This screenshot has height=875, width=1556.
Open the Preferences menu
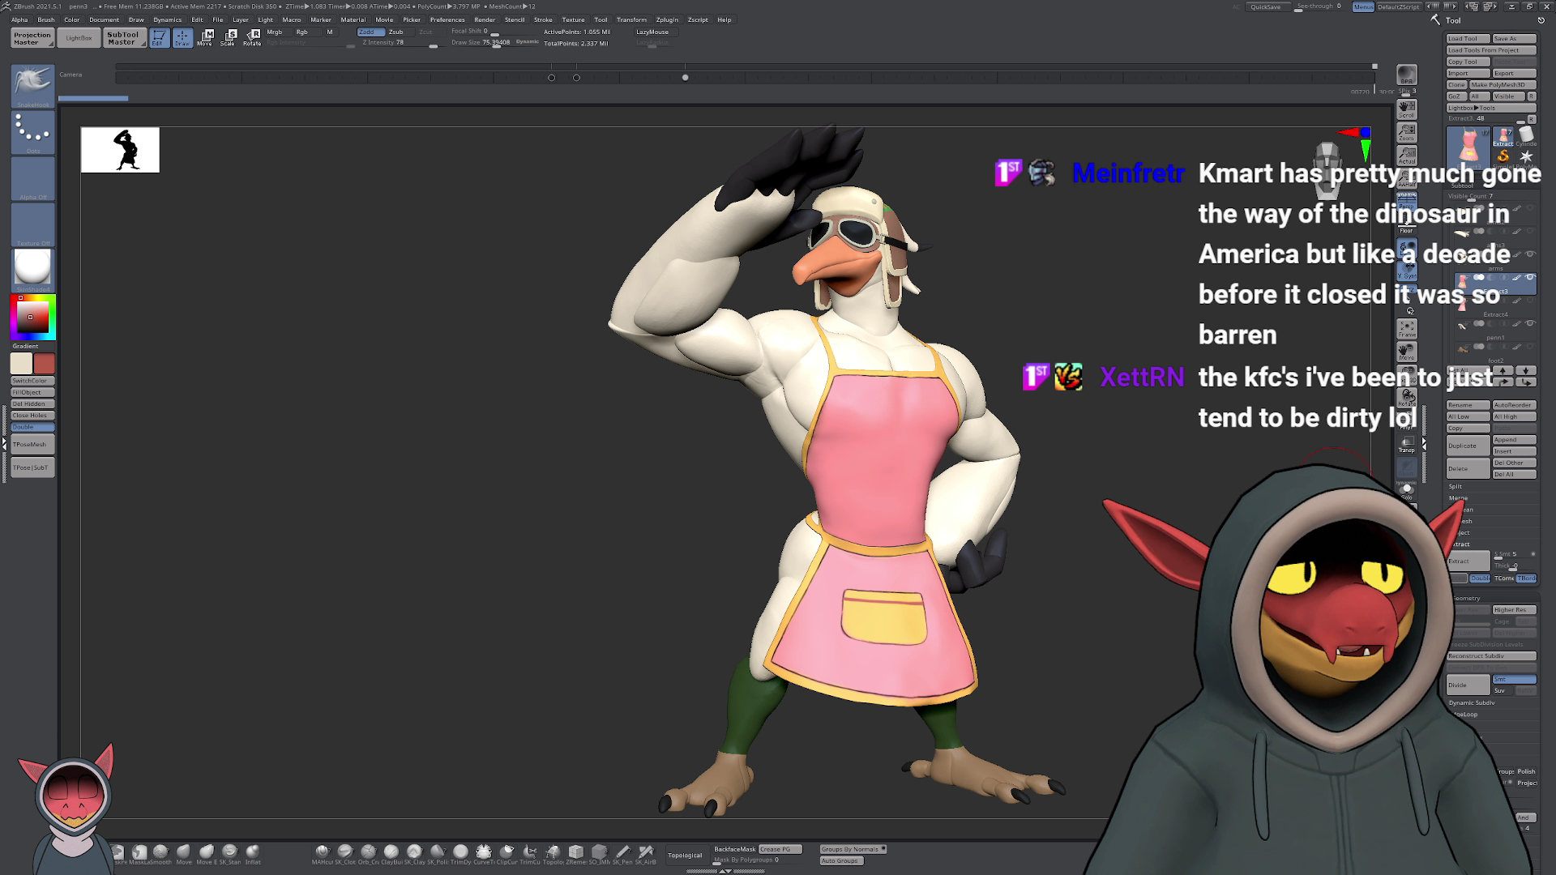447,19
